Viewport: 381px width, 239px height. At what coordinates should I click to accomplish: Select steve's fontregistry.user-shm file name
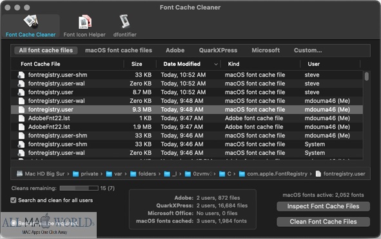(x=57, y=75)
